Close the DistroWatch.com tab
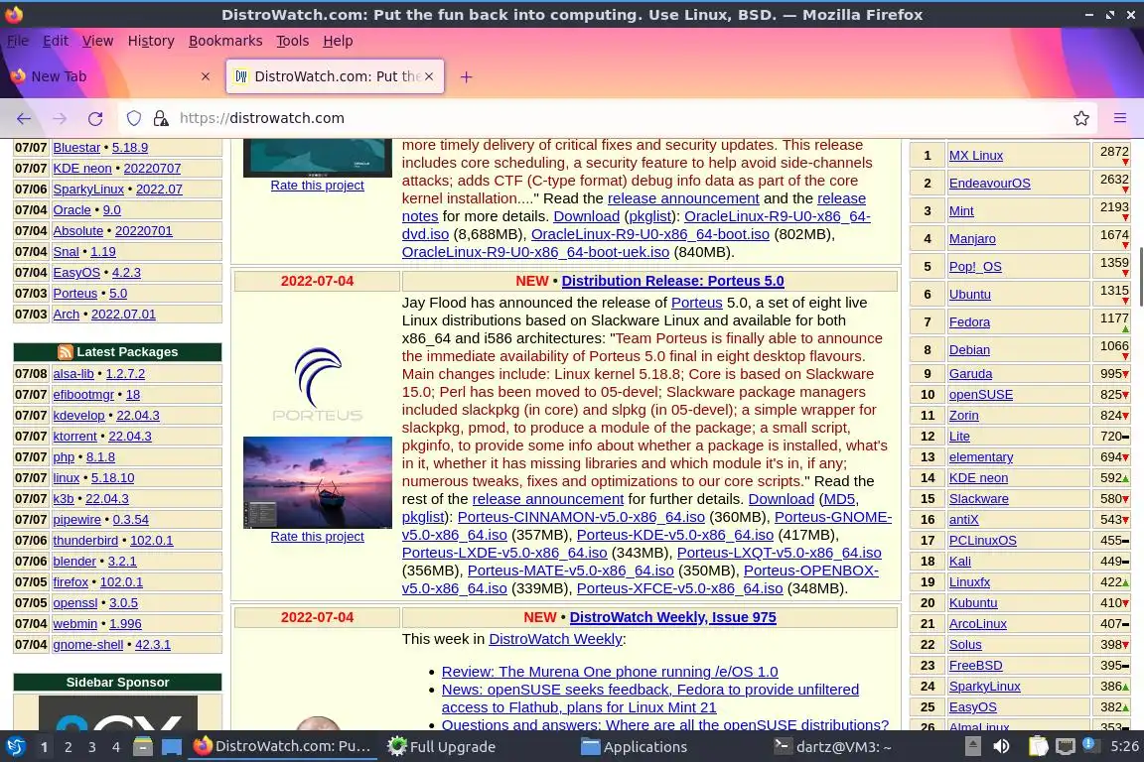 429,76
